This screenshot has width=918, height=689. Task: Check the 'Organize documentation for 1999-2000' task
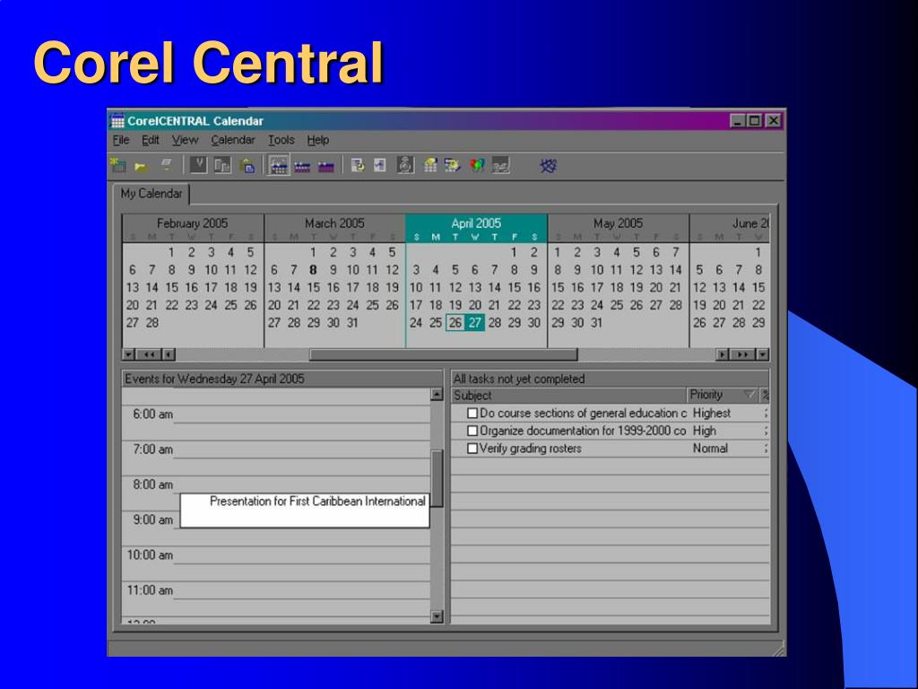click(472, 432)
